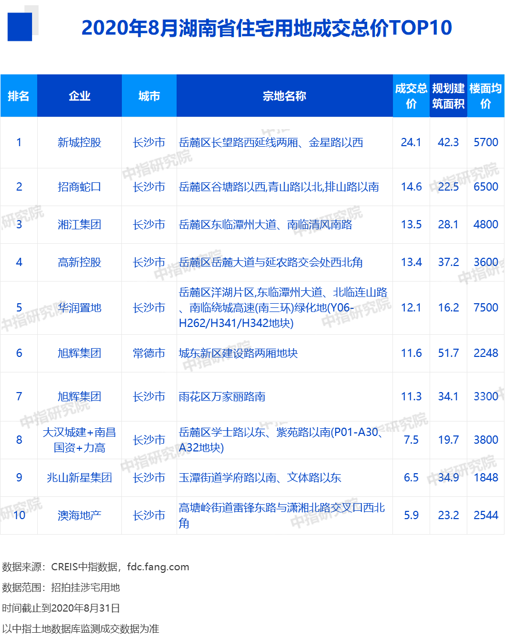Select 新城控股 in the rankings table

click(x=79, y=143)
